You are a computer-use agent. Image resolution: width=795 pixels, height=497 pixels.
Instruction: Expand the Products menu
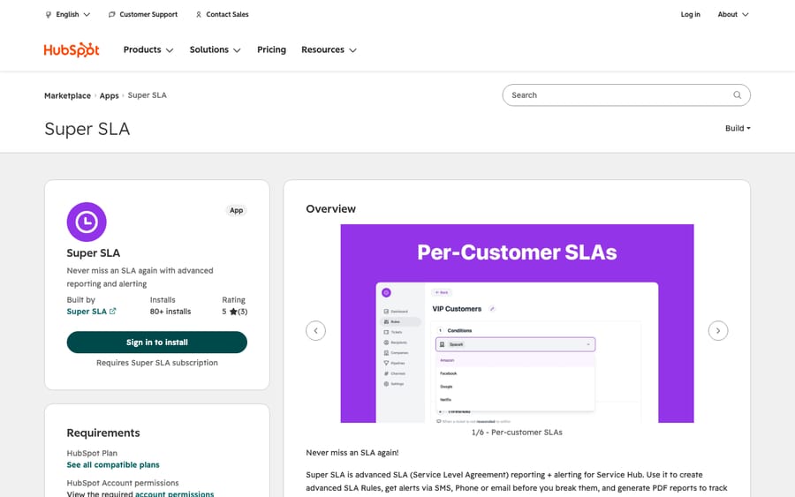(x=148, y=49)
